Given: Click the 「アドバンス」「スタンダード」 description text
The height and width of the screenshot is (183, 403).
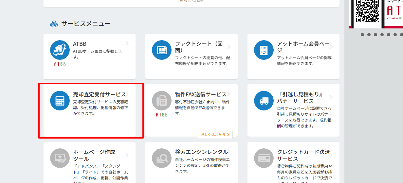Looking at the screenshot, I should click(x=101, y=173).
